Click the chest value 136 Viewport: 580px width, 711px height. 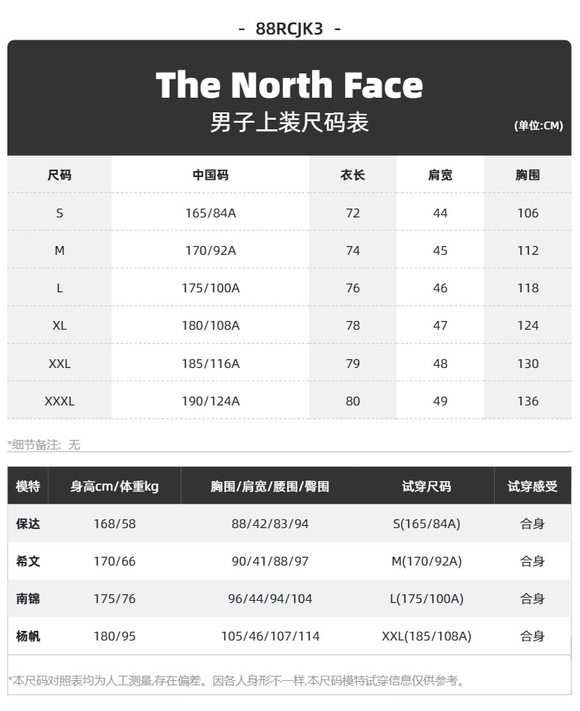click(x=527, y=401)
